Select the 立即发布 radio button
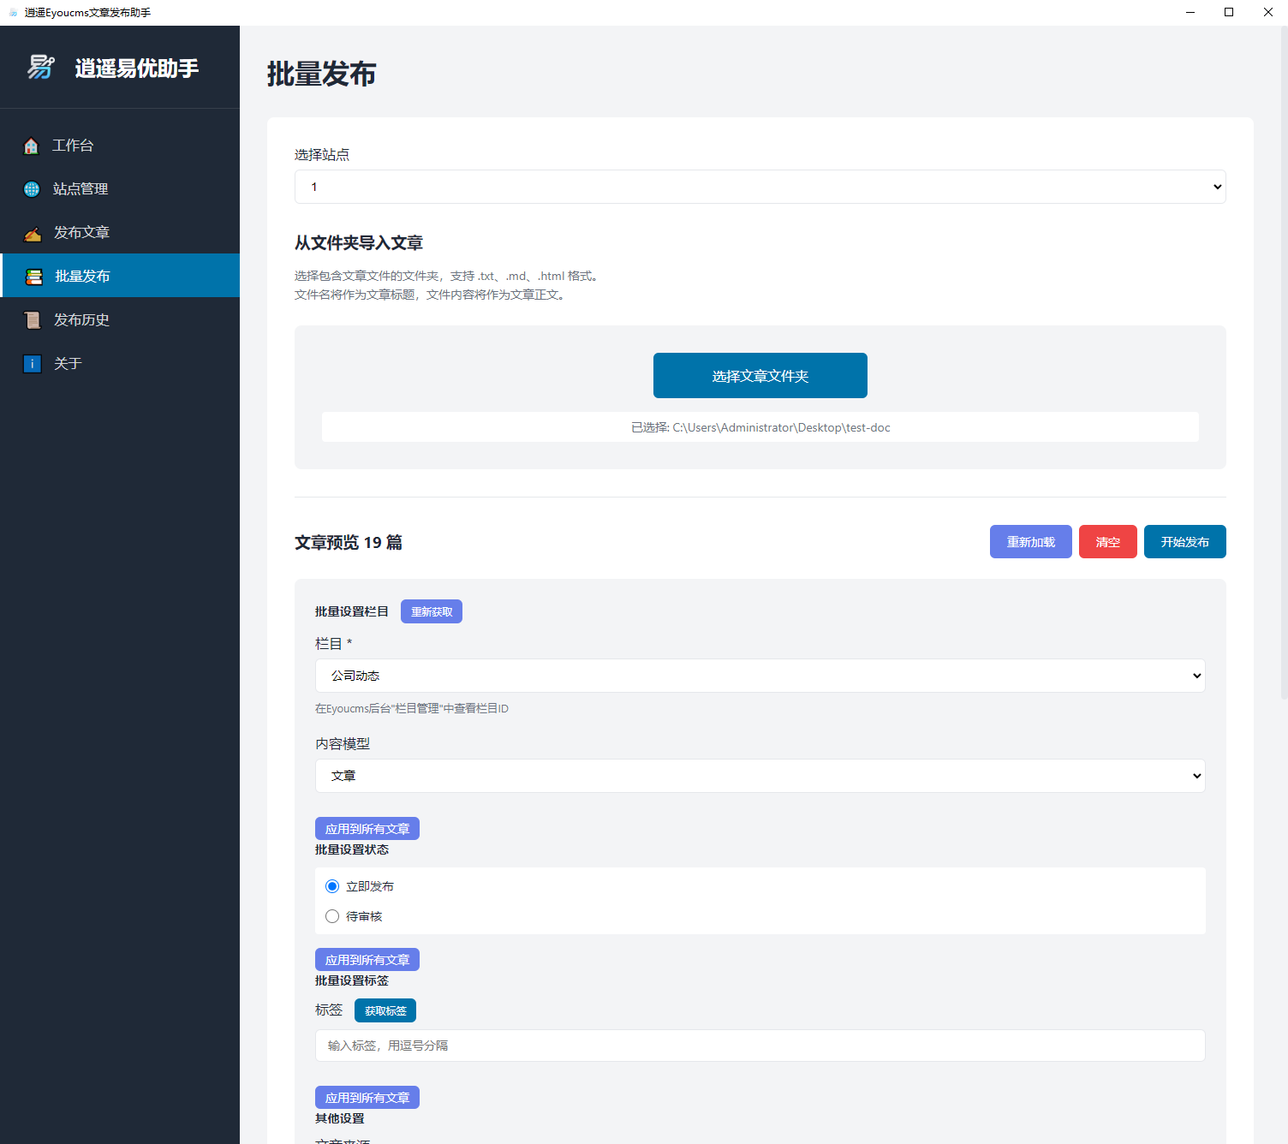 (332, 886)
